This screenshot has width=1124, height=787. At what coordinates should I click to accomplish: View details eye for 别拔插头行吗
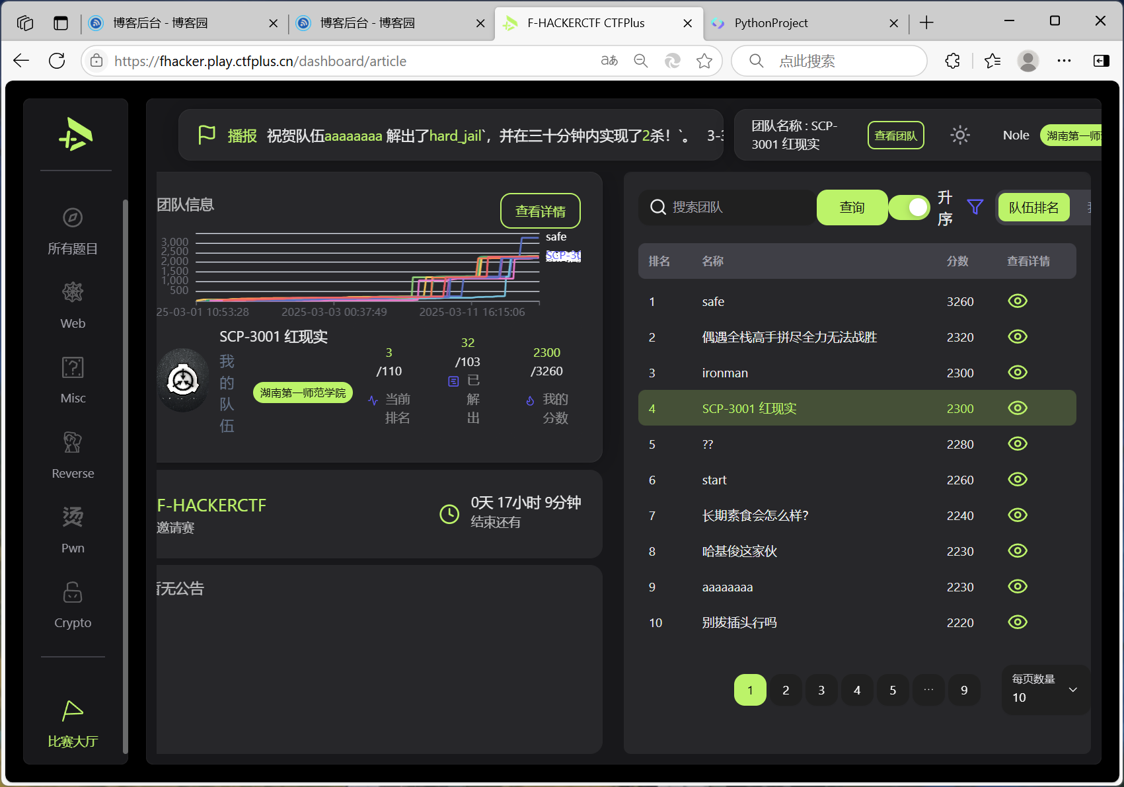[1018, 622]
